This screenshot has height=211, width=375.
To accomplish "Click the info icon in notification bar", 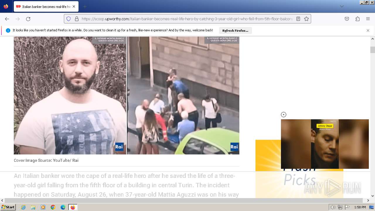I will (x=8, y=30).
